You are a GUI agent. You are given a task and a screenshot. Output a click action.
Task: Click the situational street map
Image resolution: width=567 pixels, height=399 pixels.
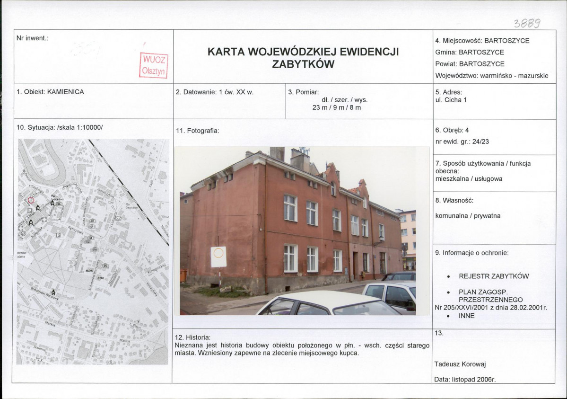point(93,252)
